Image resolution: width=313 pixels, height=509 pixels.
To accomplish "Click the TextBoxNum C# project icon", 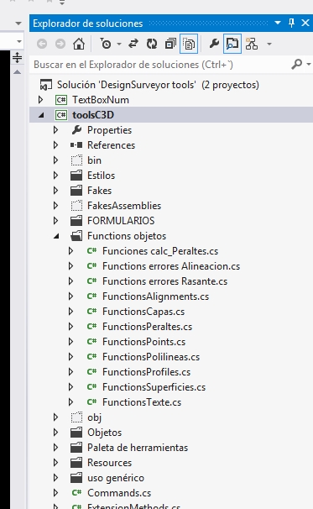I will (x=61, y=100).
